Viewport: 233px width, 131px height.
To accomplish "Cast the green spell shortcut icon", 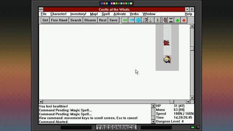I will click(125, 20).
